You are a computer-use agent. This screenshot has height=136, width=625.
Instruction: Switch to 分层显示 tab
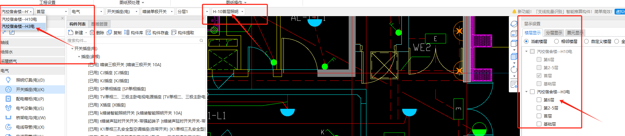tap(554, 33)
